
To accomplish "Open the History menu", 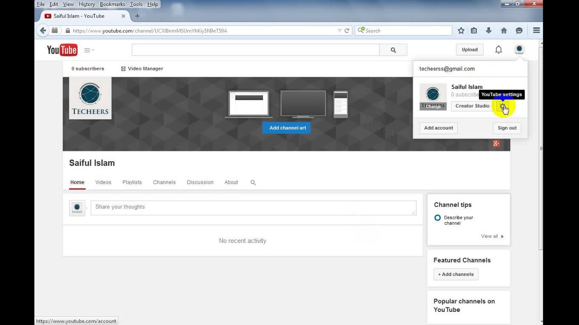I will [86, 4].
